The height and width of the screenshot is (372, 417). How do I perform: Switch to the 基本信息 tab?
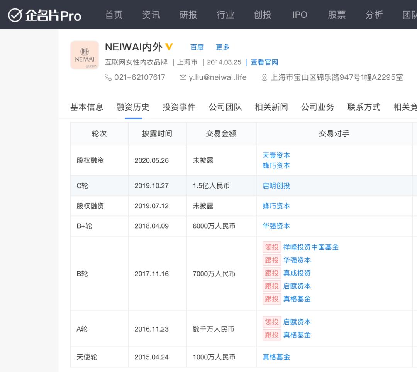(86, 107)
